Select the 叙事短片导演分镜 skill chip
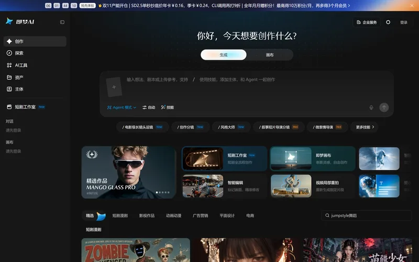Viewport: 419px width, 262px height. click(x=279, y=127)
